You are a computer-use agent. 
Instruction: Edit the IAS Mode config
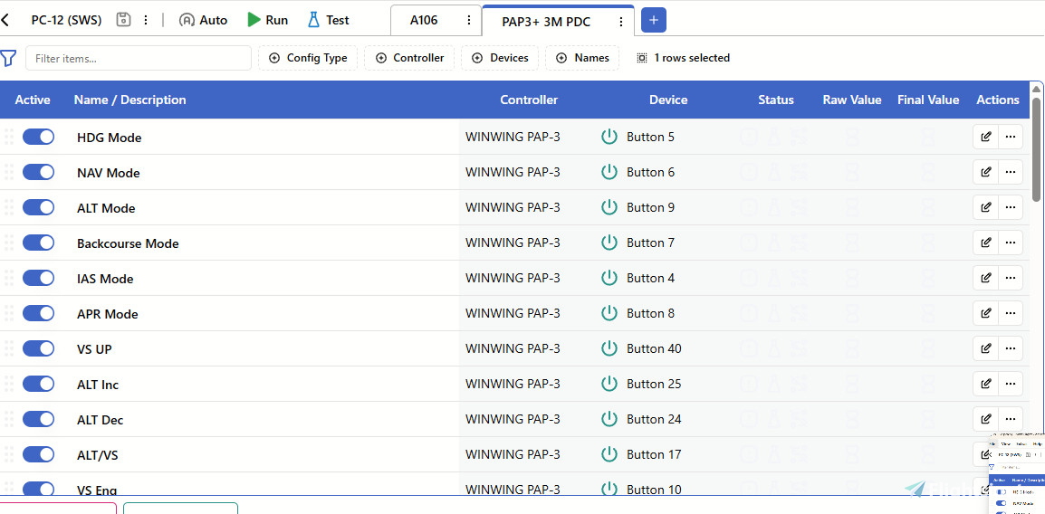[x=985, y=278]
